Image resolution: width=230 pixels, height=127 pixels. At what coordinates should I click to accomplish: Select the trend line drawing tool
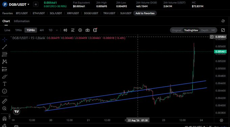pos(4,47)
